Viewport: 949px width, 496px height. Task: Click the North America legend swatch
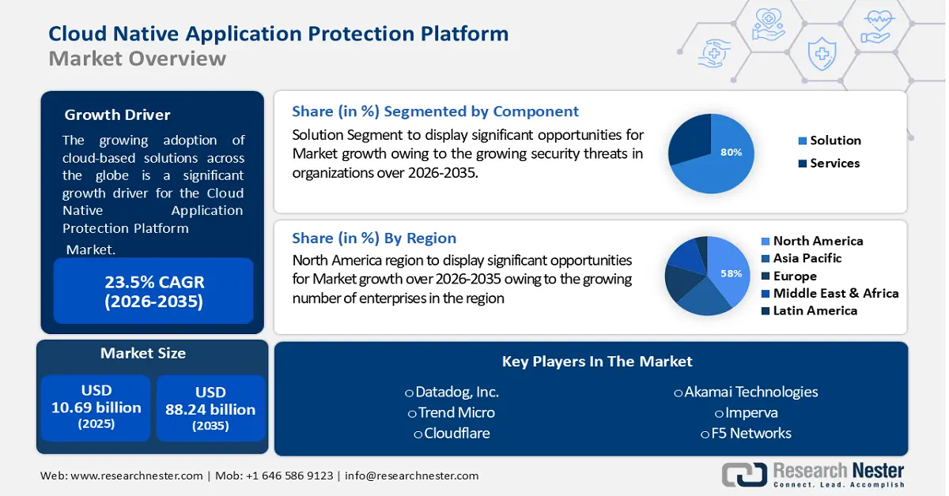(766, 241)
